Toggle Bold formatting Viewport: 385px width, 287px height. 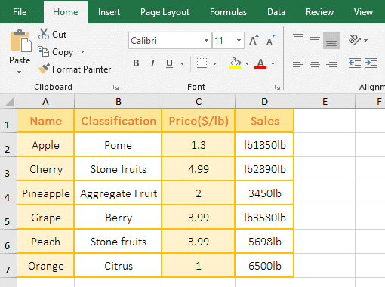136,63
